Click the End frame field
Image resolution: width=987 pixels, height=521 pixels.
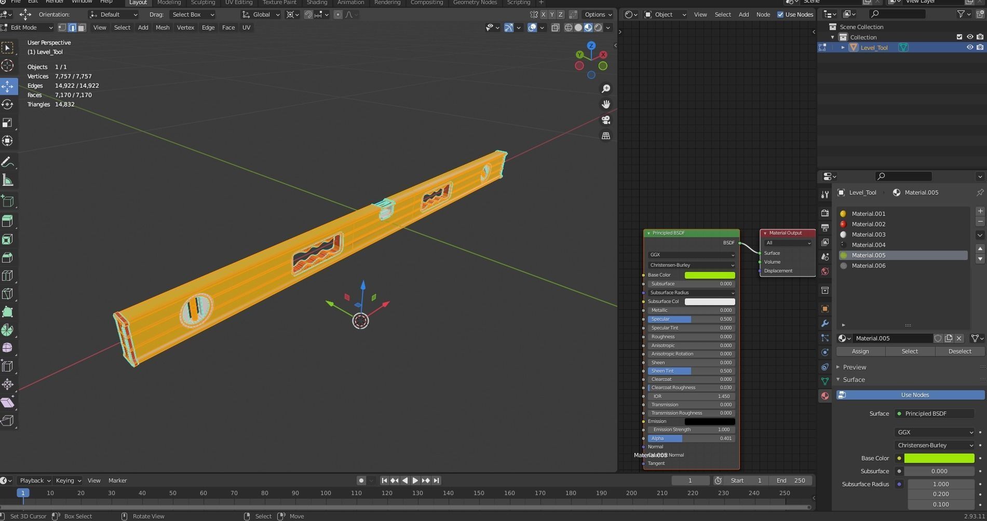click(x=790, y=481)
